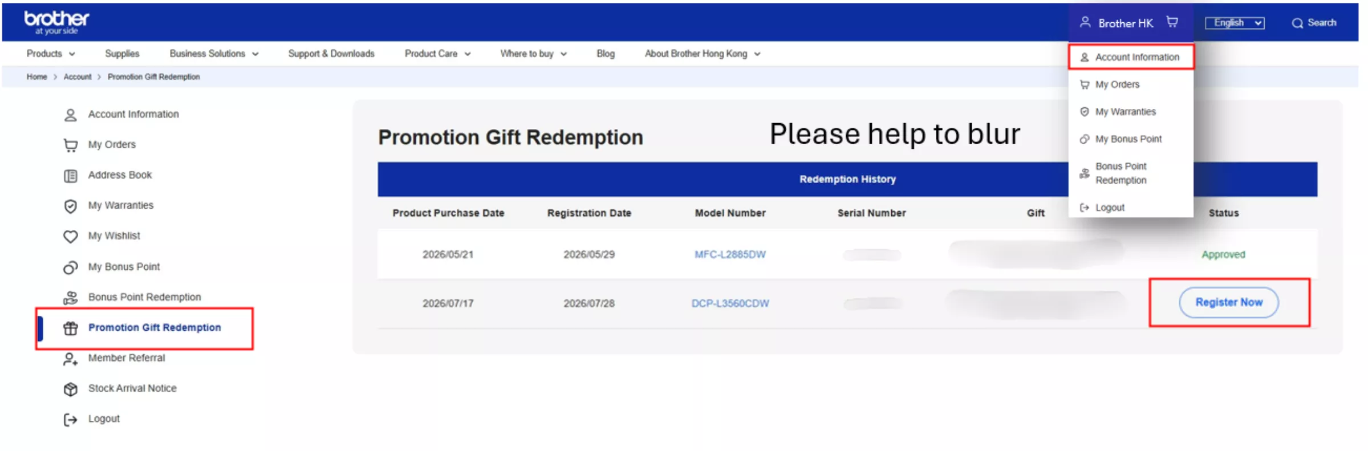Click the sidebar My Warranties shield icon
Image resolution: width=1368 pixels, height=451 pixels.
point(70,206)
